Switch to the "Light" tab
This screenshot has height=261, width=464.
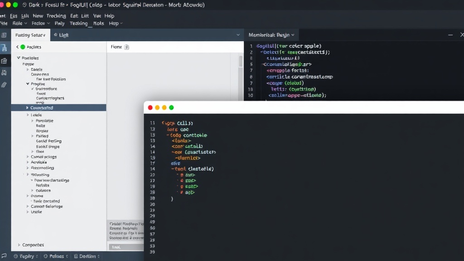pyautogui.click(x=61, y=35)
